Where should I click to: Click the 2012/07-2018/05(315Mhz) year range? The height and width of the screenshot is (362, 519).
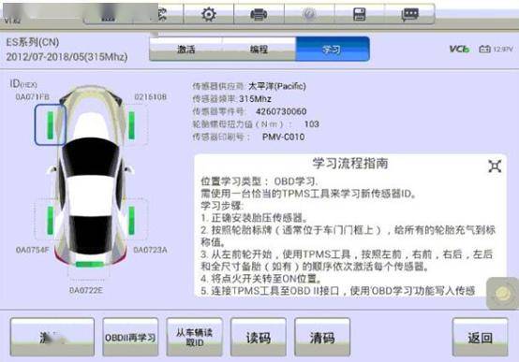[x=67, y=57]
